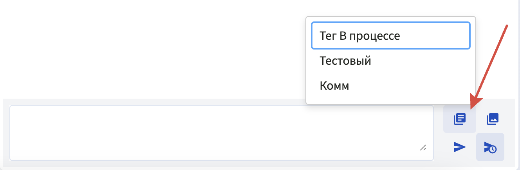Toggle the quick replies popup
This screenshot has height=170, width=520.
pos(459,119)
